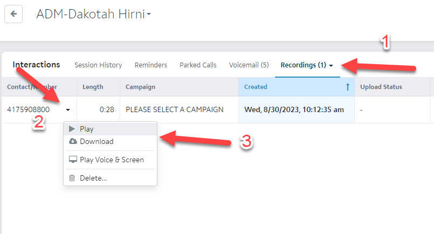Viewport: 434px width, 234px height.
Task: Click the back arrow button
Action: point(13,15)
